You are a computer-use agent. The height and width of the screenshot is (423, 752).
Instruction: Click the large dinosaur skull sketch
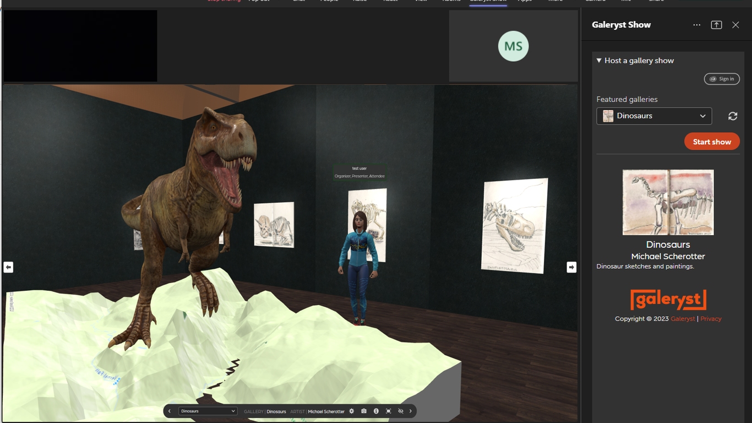coord(515,226)
